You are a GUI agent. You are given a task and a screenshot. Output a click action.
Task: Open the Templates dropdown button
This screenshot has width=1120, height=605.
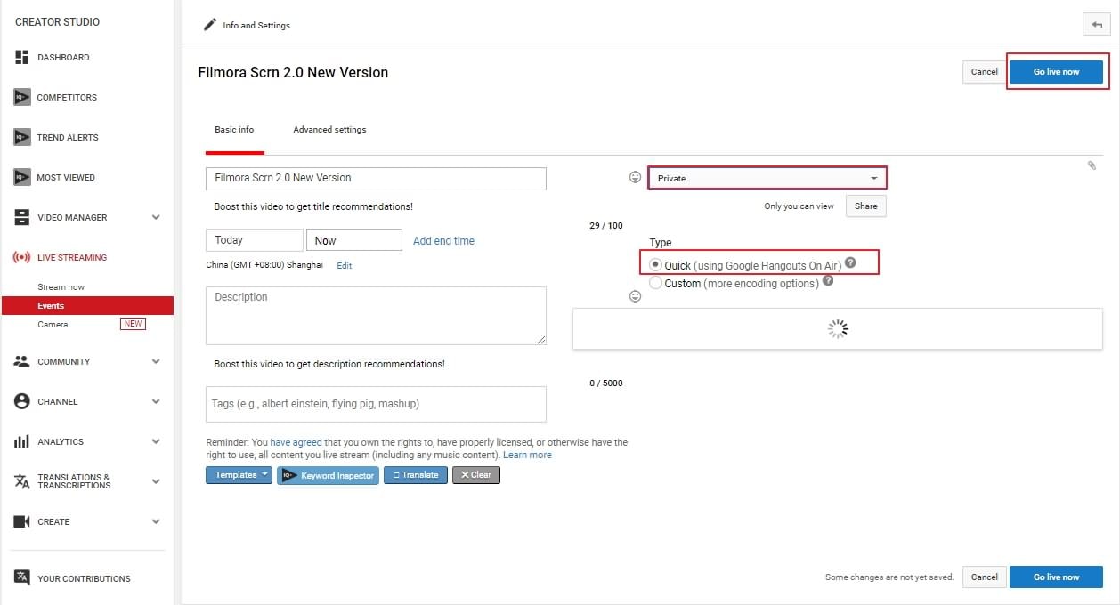(x=239, y=475)
